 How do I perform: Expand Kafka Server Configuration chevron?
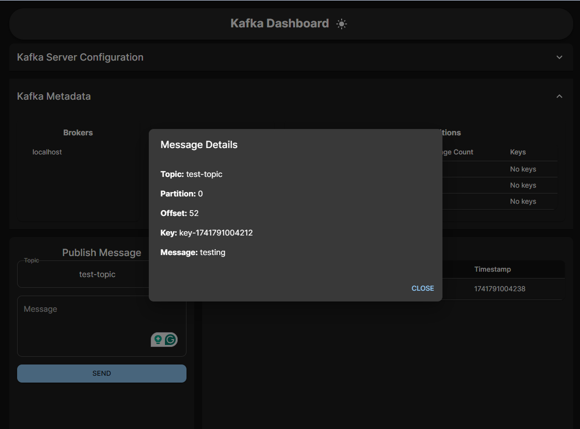559,57
